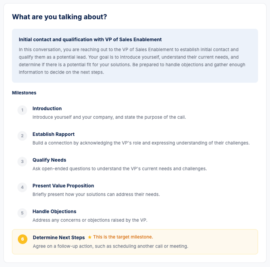Select the number 3 milestone circle
This screenshot has height=267, width=270.
(x=22, y=162)
